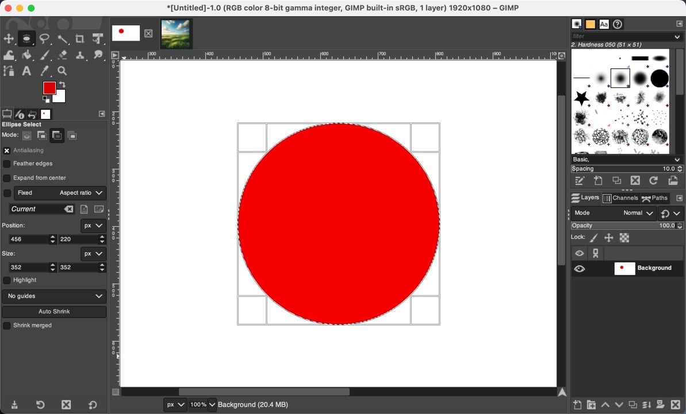
Task: Open the Fixed Aspect ratio dropdown
Action: pyautogui.click(x=60, y=192)
